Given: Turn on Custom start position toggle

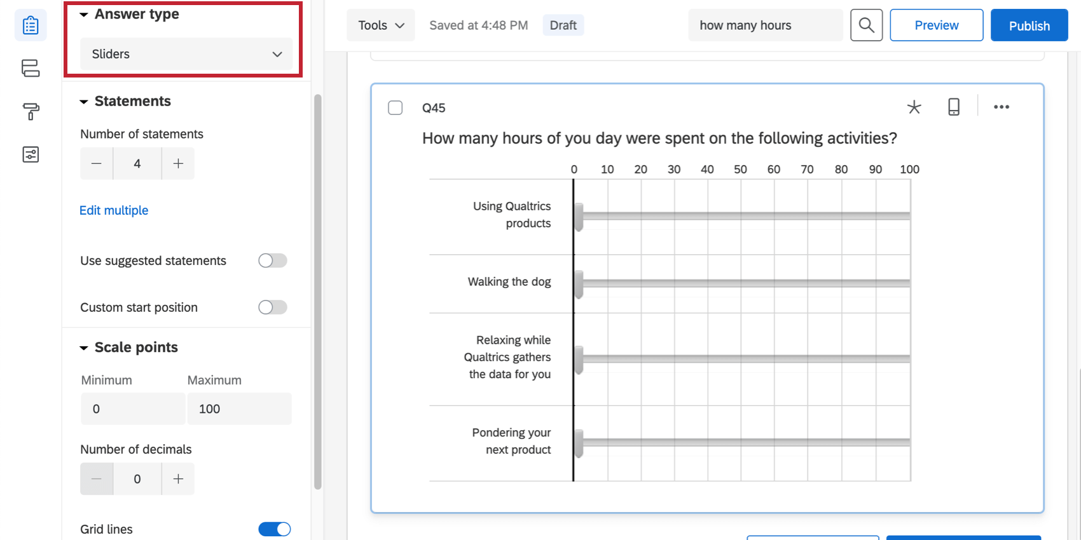Looking at the screenshot, I should pos(273,307).
